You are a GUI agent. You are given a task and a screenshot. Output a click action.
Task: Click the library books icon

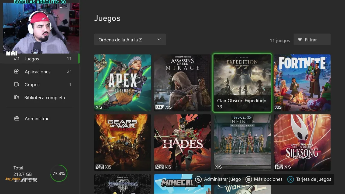click(x=16, y=97)
